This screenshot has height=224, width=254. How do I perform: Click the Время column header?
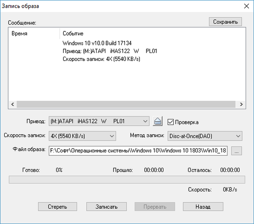pyautogui.click(x=20, y=33)
